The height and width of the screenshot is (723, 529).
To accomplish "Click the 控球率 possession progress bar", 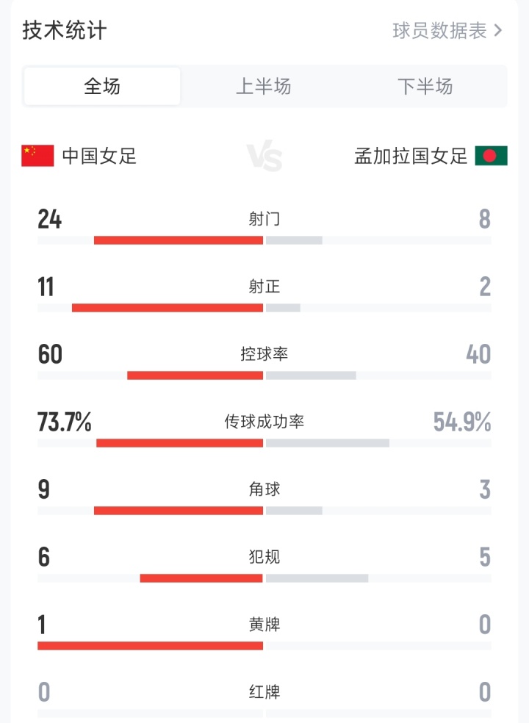I will click(x=264, y=374).
